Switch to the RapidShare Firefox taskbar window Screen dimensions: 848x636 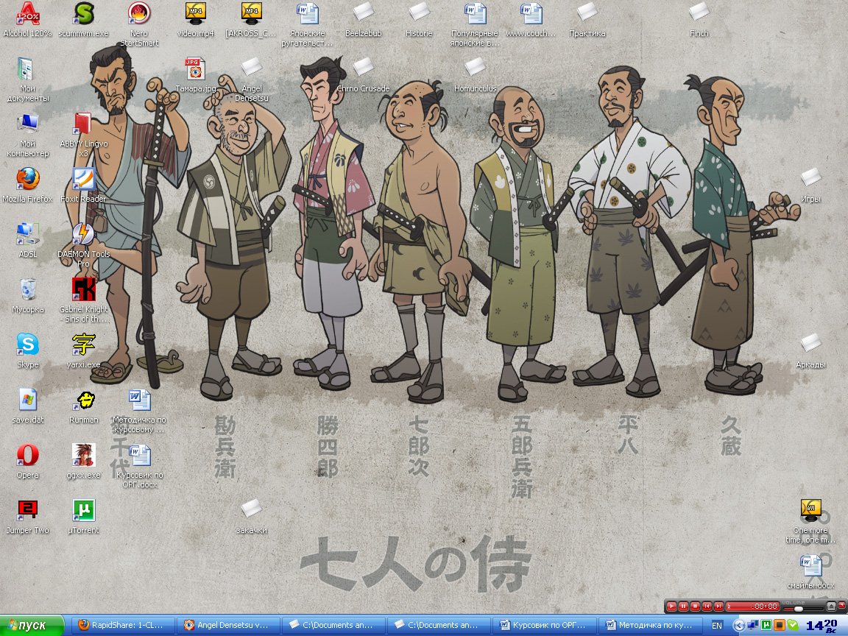coord(124,625)
